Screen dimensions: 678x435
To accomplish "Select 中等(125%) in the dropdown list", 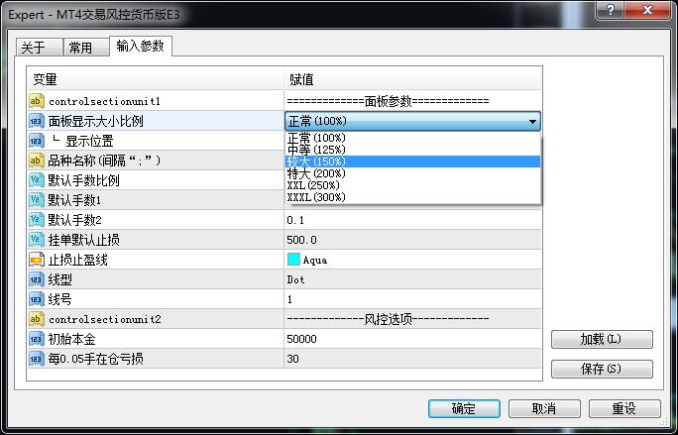I will click(x=412, y=150).
